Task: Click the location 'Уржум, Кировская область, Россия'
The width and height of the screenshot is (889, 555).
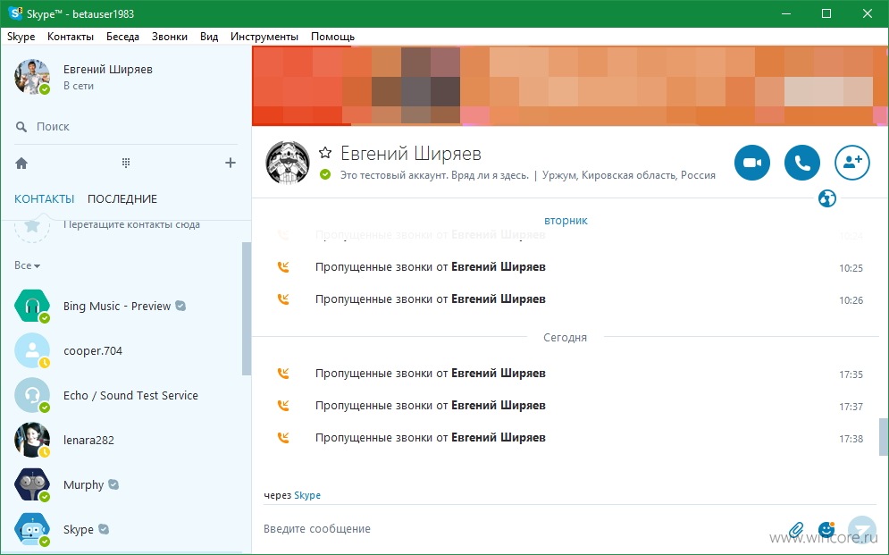Action: (629, 175)
